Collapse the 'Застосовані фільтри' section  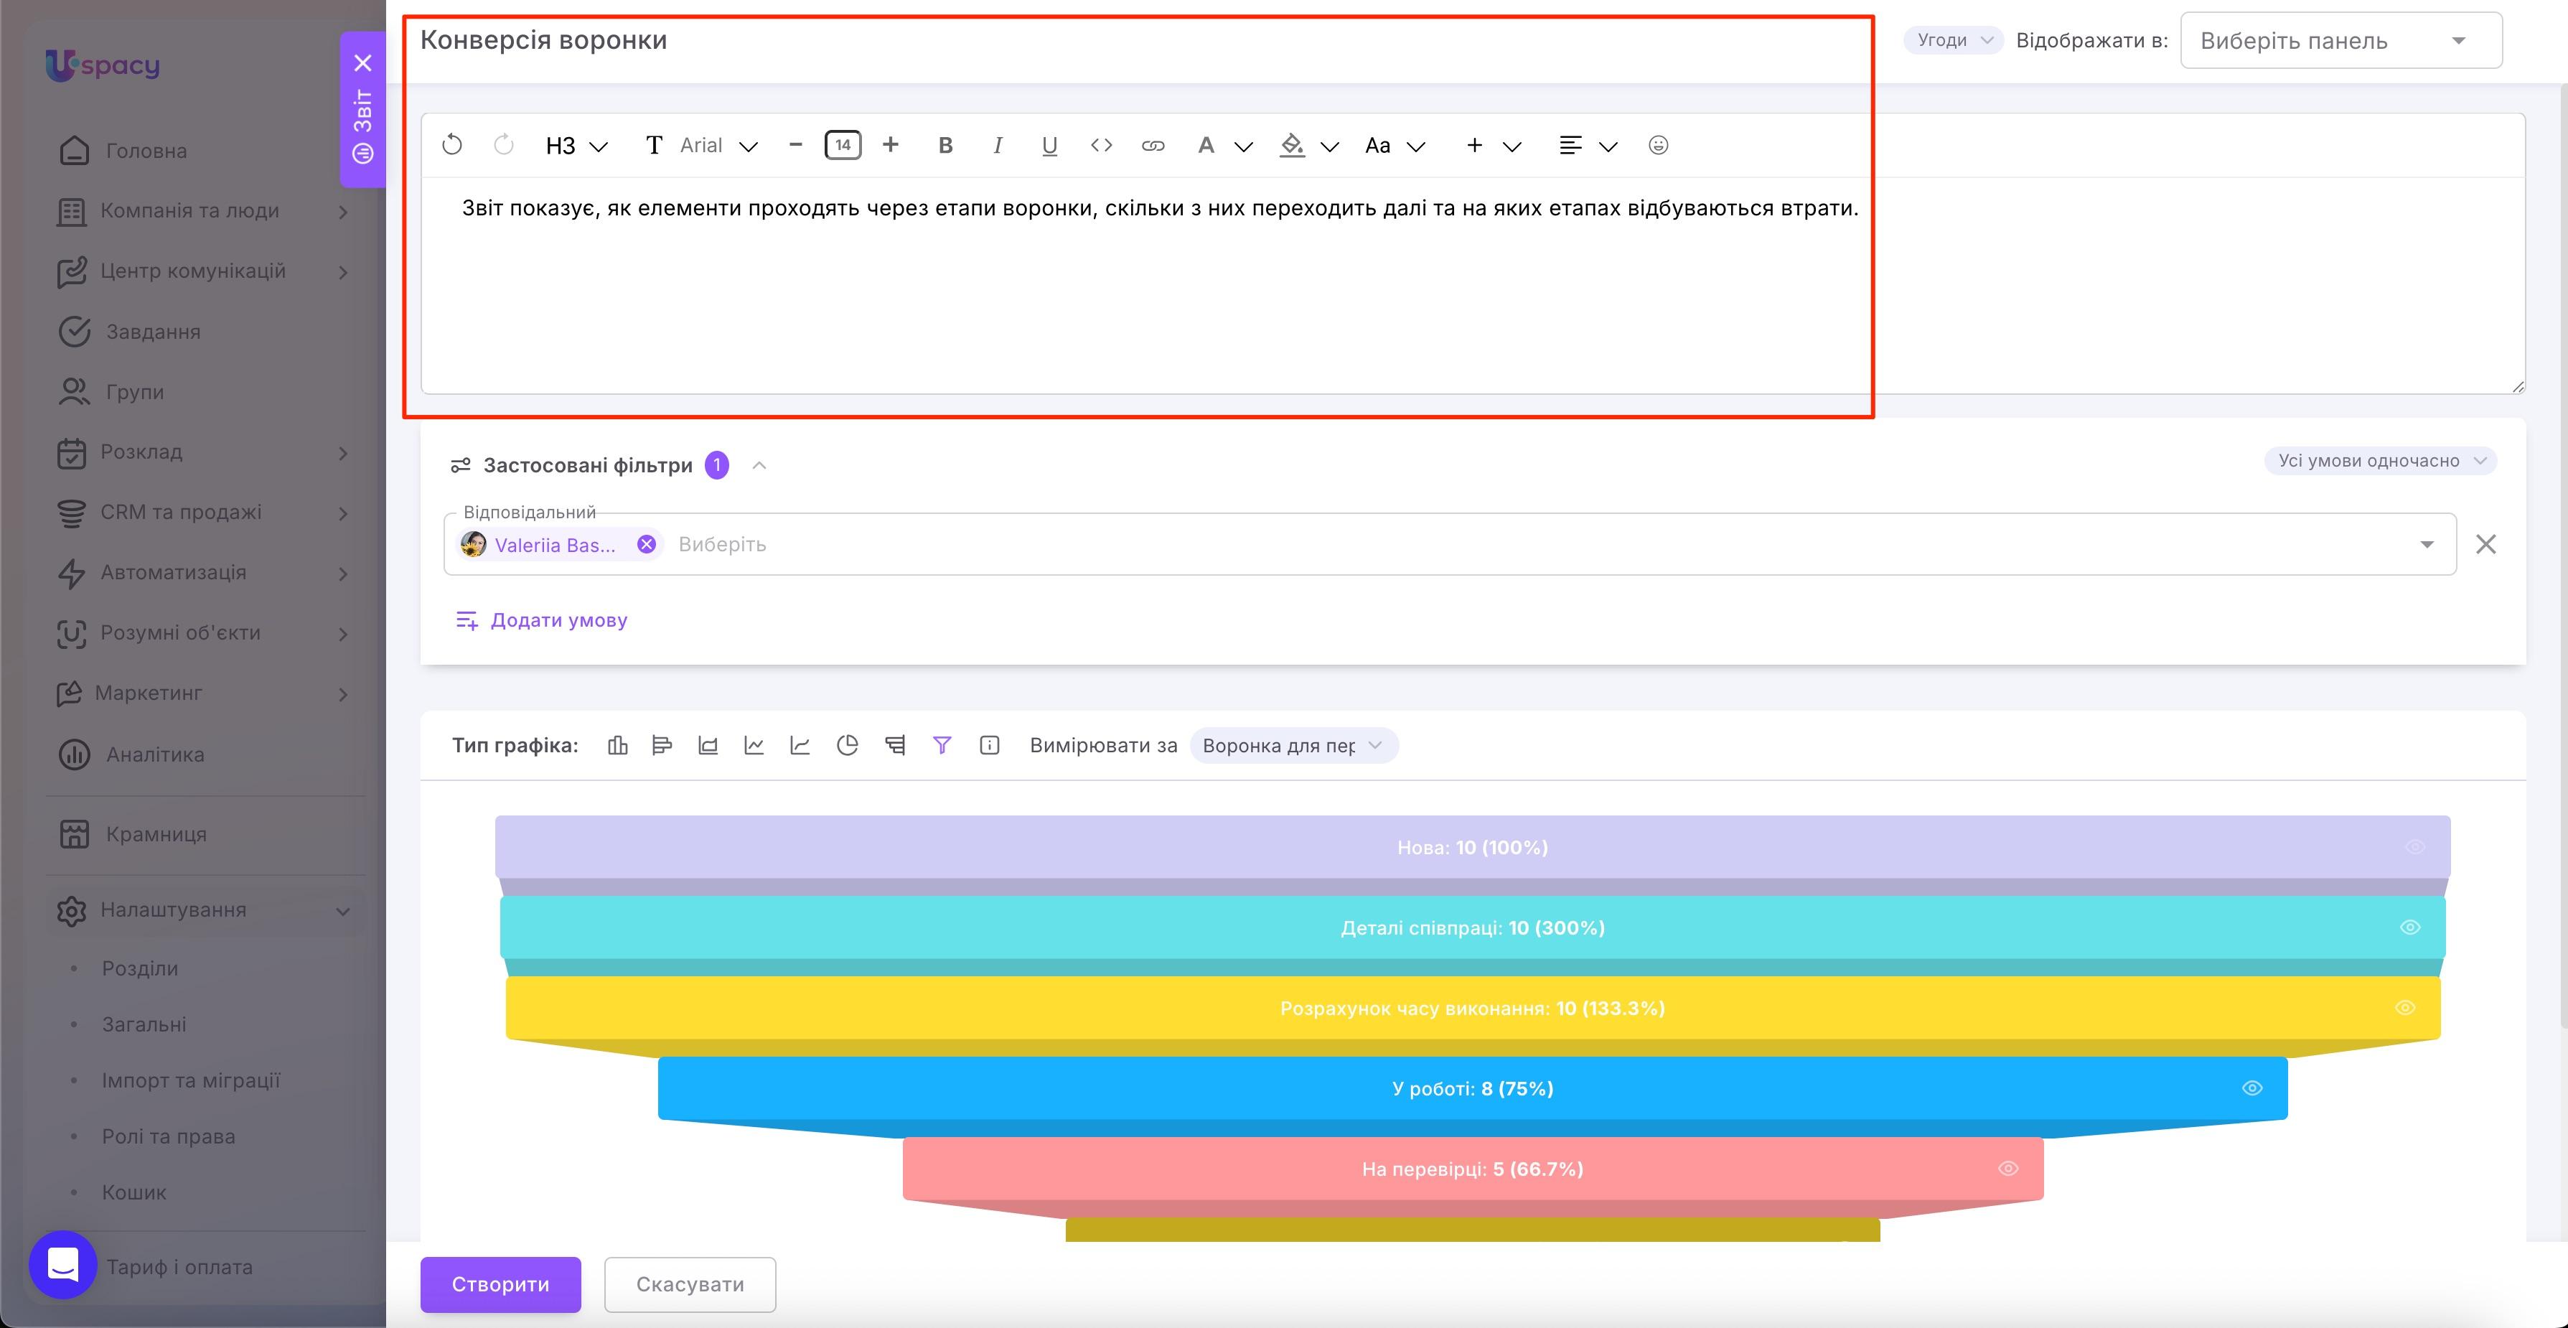[x=759, y=466]
